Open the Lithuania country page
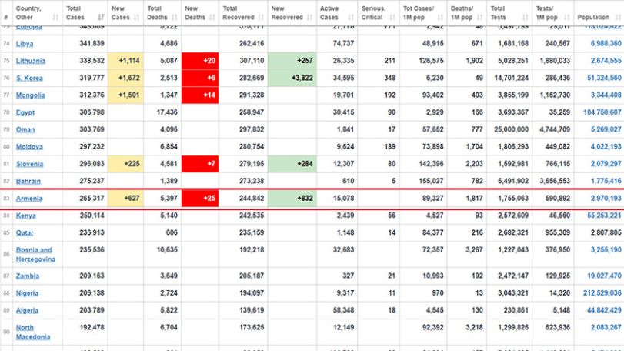This screenshot has width=624, height=351. (x=31, y=61)
